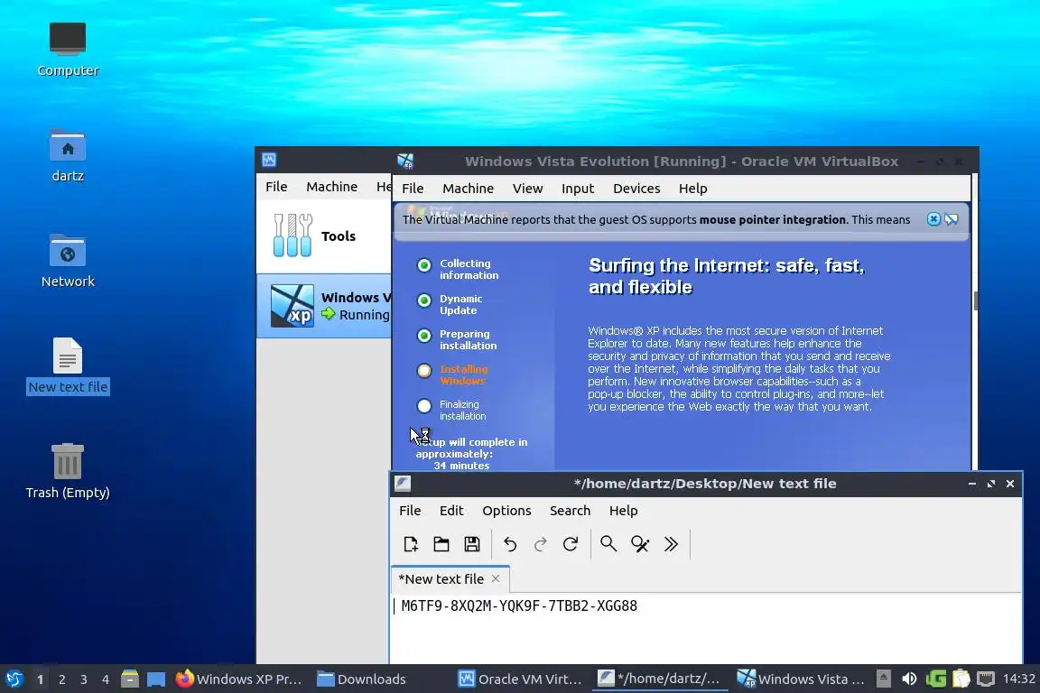The width and height of the screenshot is (1040, 693).
Task: Open the Input menu in the VM window
Action: tap(578, 189)
